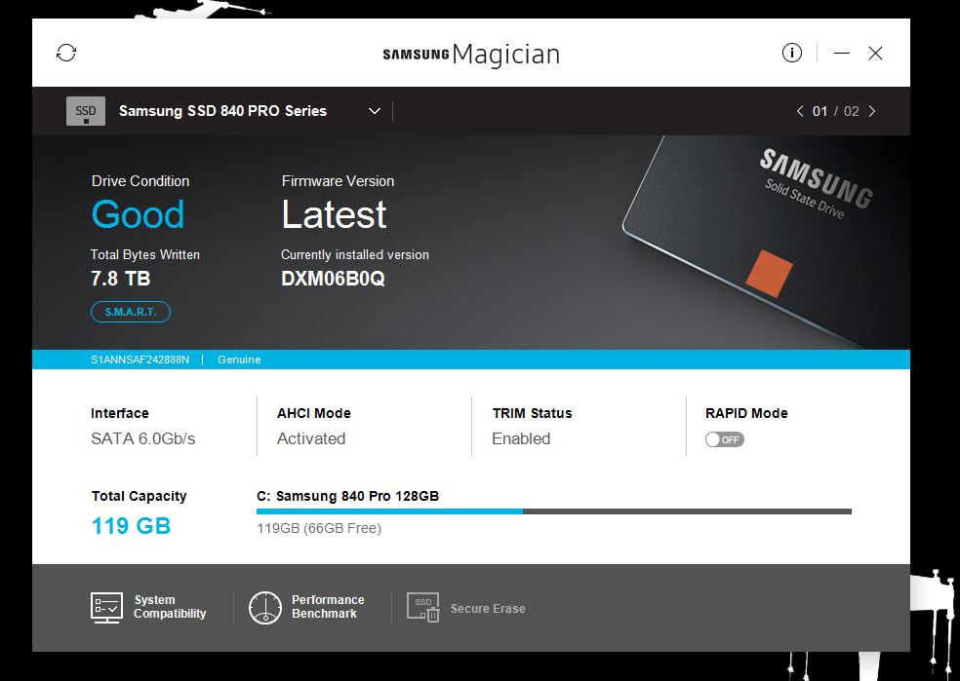This screenshot has height=681, width=960.
Task: Close the Samsung Magician window
Action: pos(875,54)
